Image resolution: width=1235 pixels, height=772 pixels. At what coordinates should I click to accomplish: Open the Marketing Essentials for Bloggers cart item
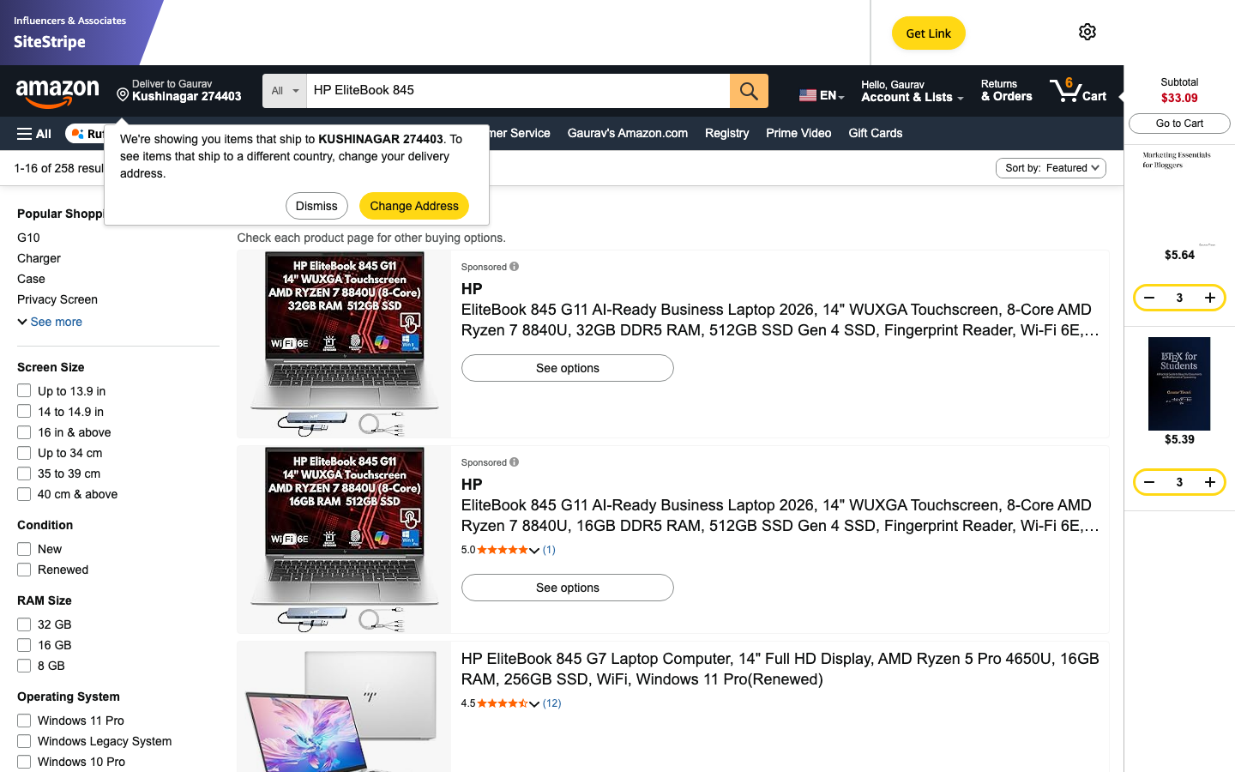click(x=1179, y=198)
